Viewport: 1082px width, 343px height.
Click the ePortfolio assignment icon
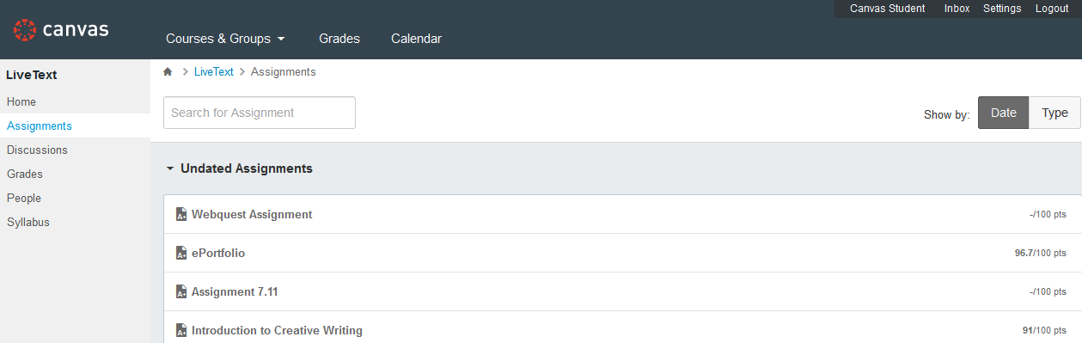click(180, 253)
